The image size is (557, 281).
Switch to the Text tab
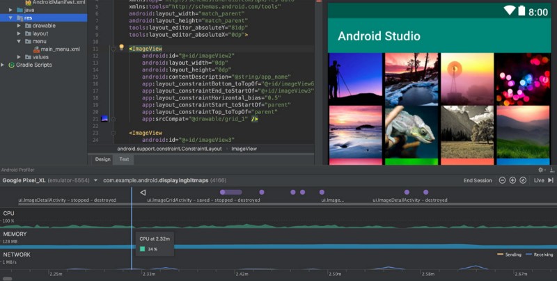124,159
